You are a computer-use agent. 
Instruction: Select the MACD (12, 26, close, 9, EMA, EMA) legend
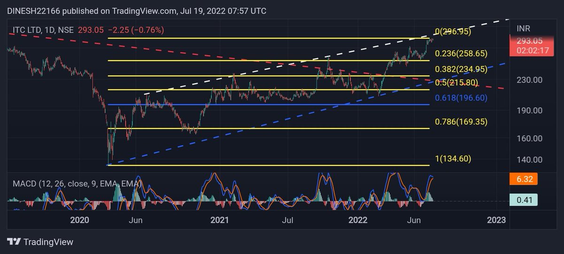click(x=77, y=183)
